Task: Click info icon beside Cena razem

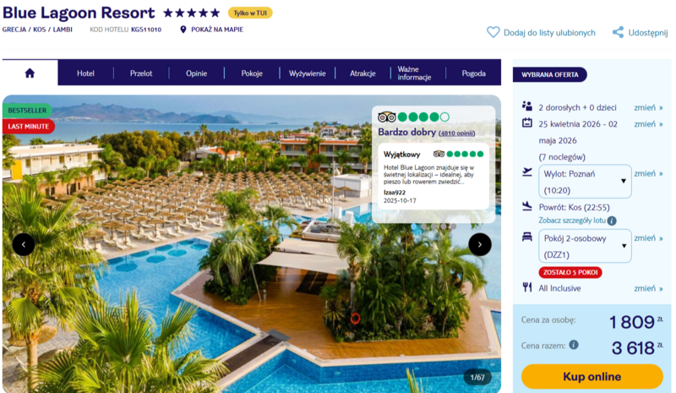Action: pos(574,345)
